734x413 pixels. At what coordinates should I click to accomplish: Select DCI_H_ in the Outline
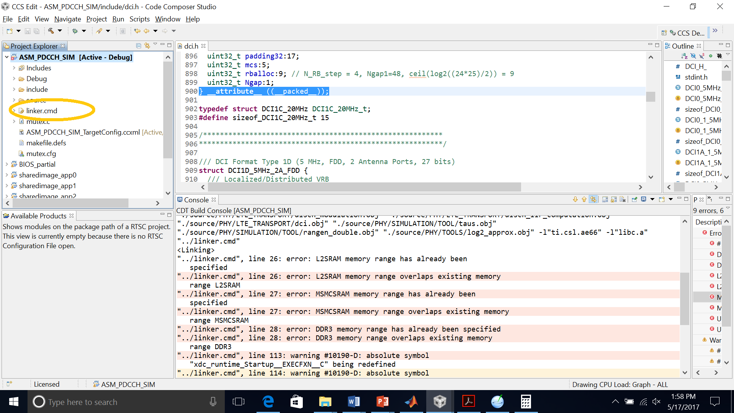(695, 66)
